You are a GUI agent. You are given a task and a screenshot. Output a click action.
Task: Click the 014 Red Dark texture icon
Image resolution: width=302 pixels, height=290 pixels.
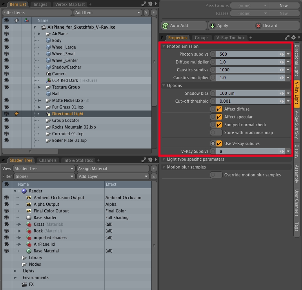click(x=48, y=80)
